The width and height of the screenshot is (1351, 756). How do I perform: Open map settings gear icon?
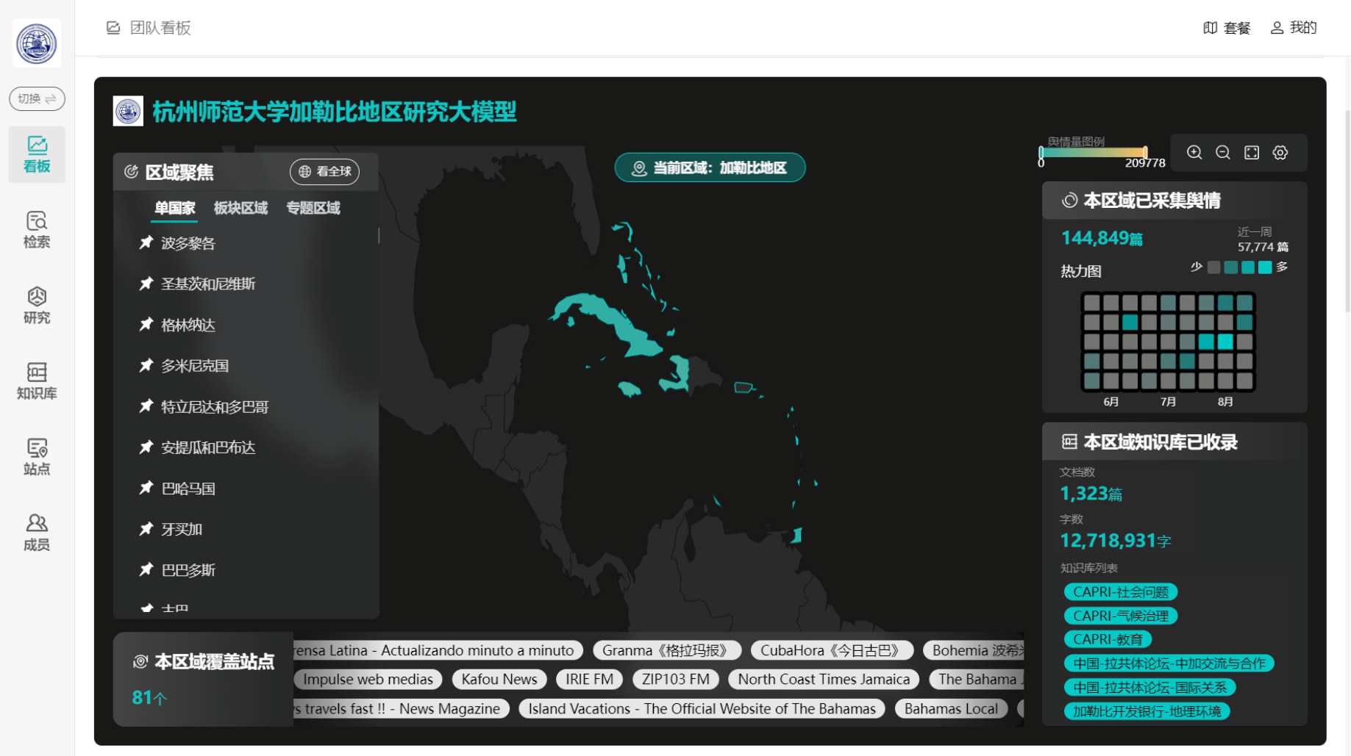point(1280,153)
